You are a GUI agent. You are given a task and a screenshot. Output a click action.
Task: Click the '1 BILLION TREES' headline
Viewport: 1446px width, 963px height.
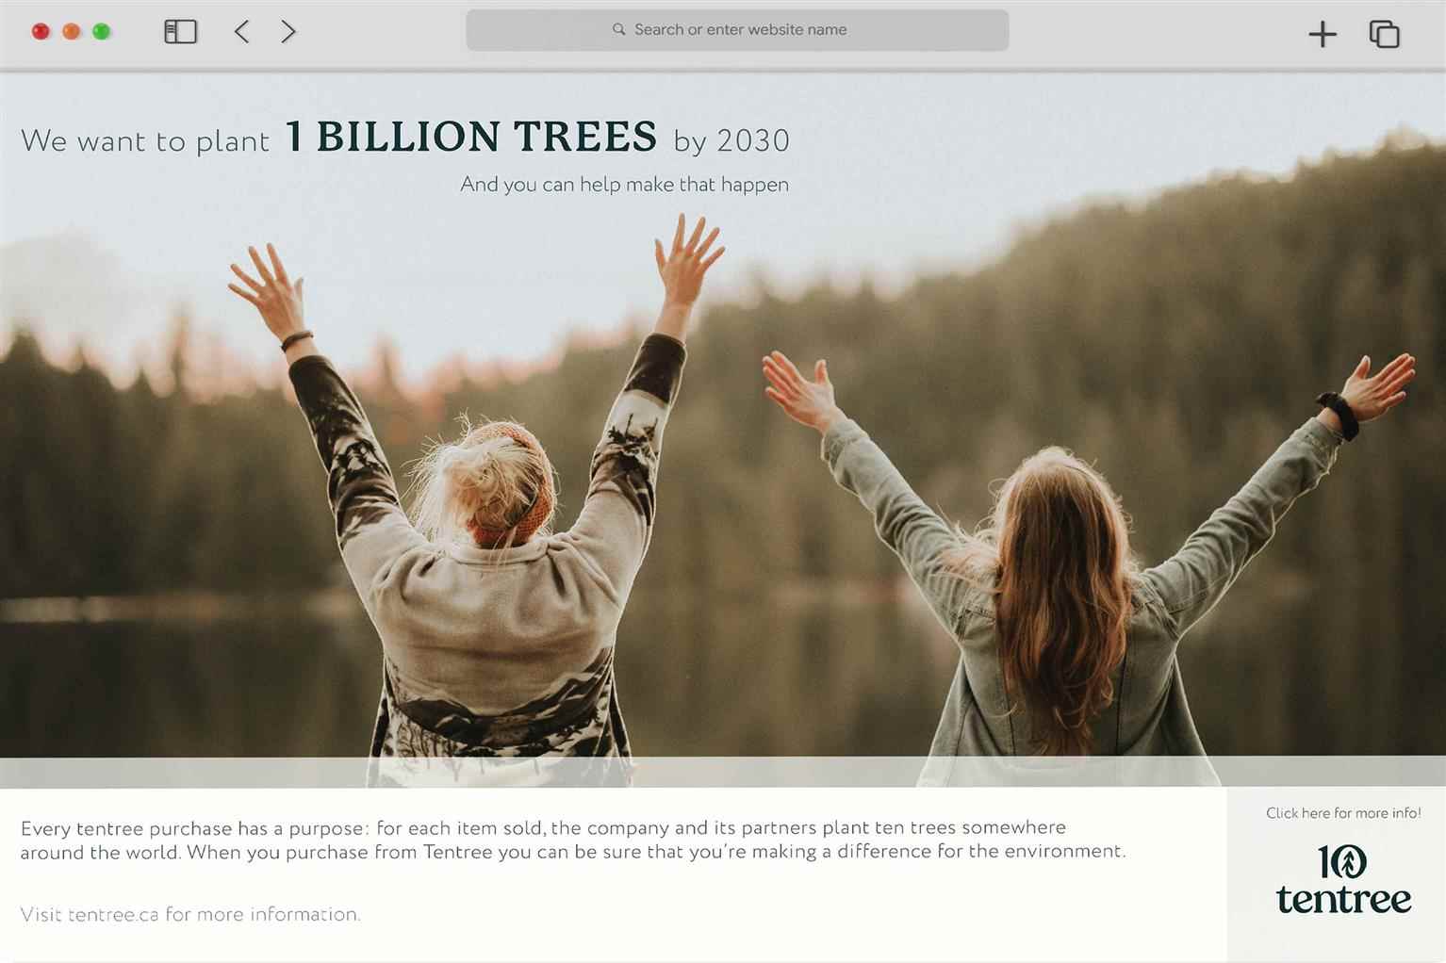click(470, 137)
